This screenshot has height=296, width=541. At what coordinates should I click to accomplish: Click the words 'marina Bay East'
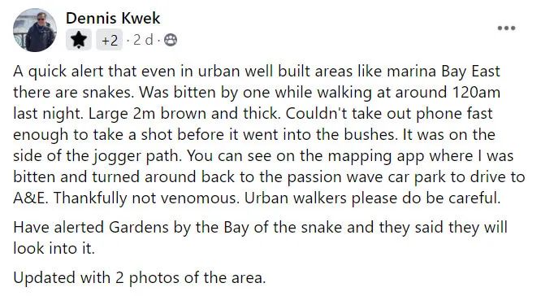click(x=444, y=72)
